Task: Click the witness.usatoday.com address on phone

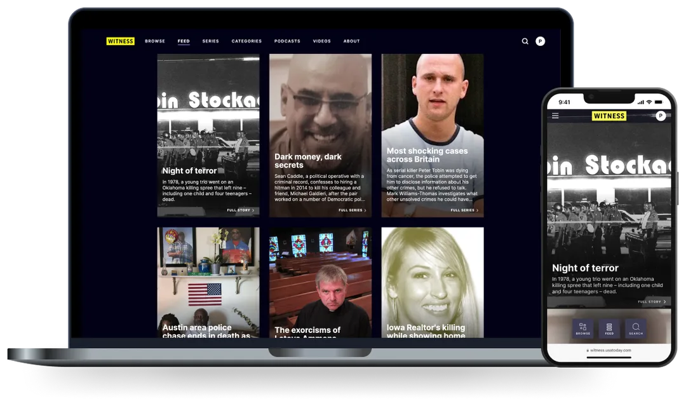Action: [x=609, y=350]
